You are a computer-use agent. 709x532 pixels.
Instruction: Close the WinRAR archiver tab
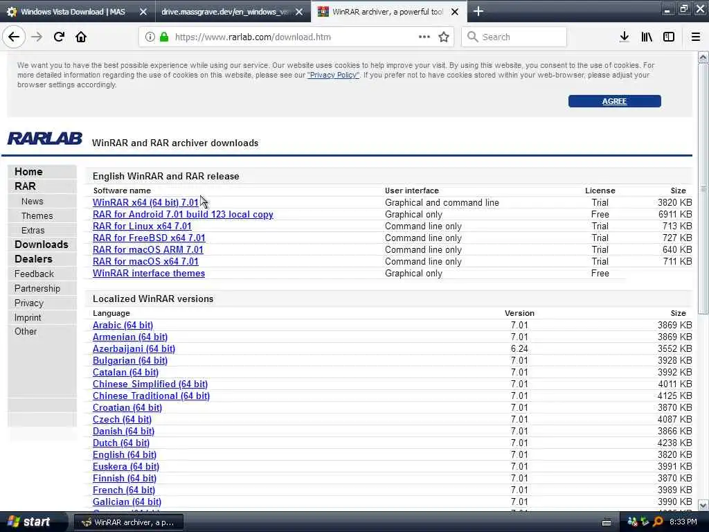(x=455, y=12)
